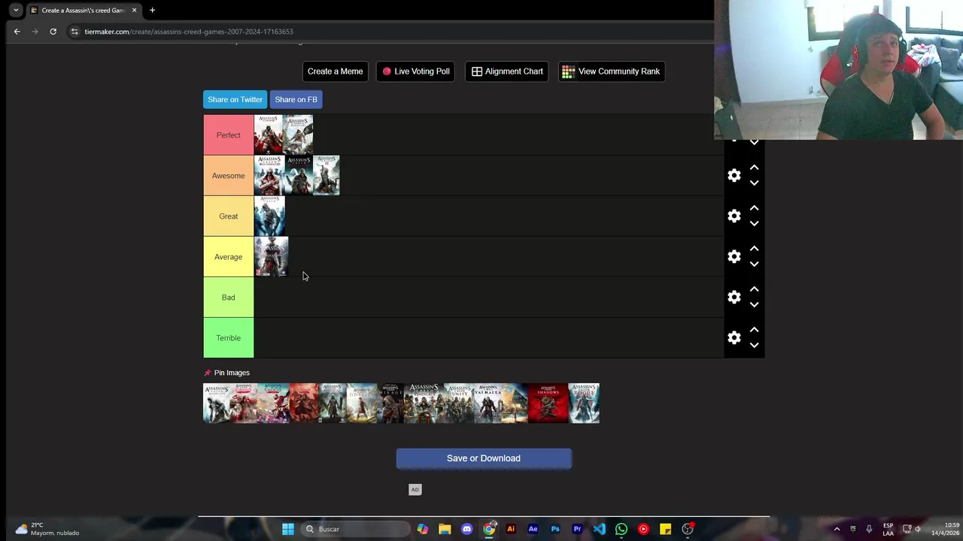Pick Black Flag cover in Perfect tier
963x541 pixels.
[x=298, y=135]
